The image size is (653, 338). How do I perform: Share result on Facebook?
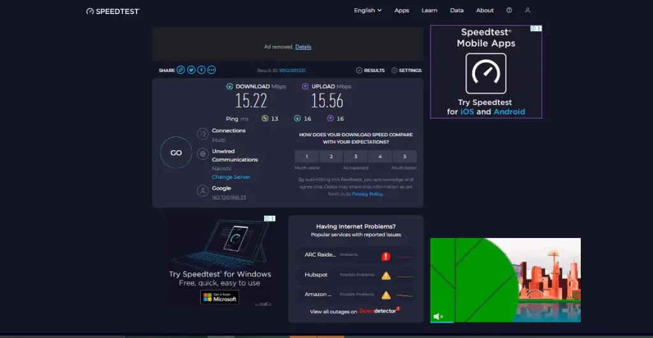click(x=201, y=70)
